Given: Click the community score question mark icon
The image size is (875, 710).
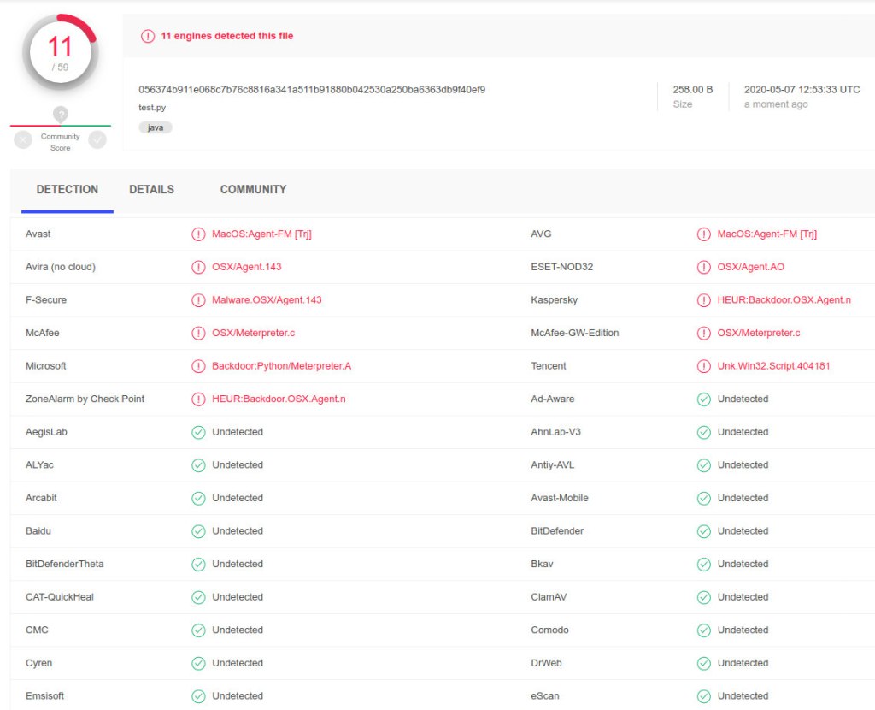Looking at the screenshot, I should [x=60, y=114].
